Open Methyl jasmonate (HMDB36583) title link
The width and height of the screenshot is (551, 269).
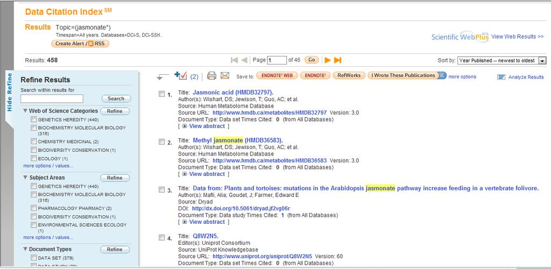238,140
